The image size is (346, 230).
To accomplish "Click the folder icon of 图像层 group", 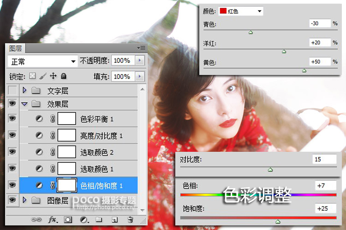I will click(36, 200).
